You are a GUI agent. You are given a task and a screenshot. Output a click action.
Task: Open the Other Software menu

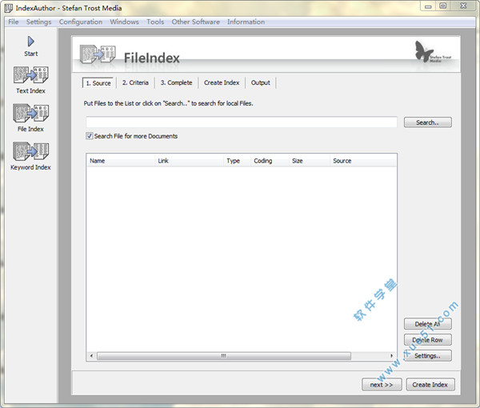click(x=195, y=22)
